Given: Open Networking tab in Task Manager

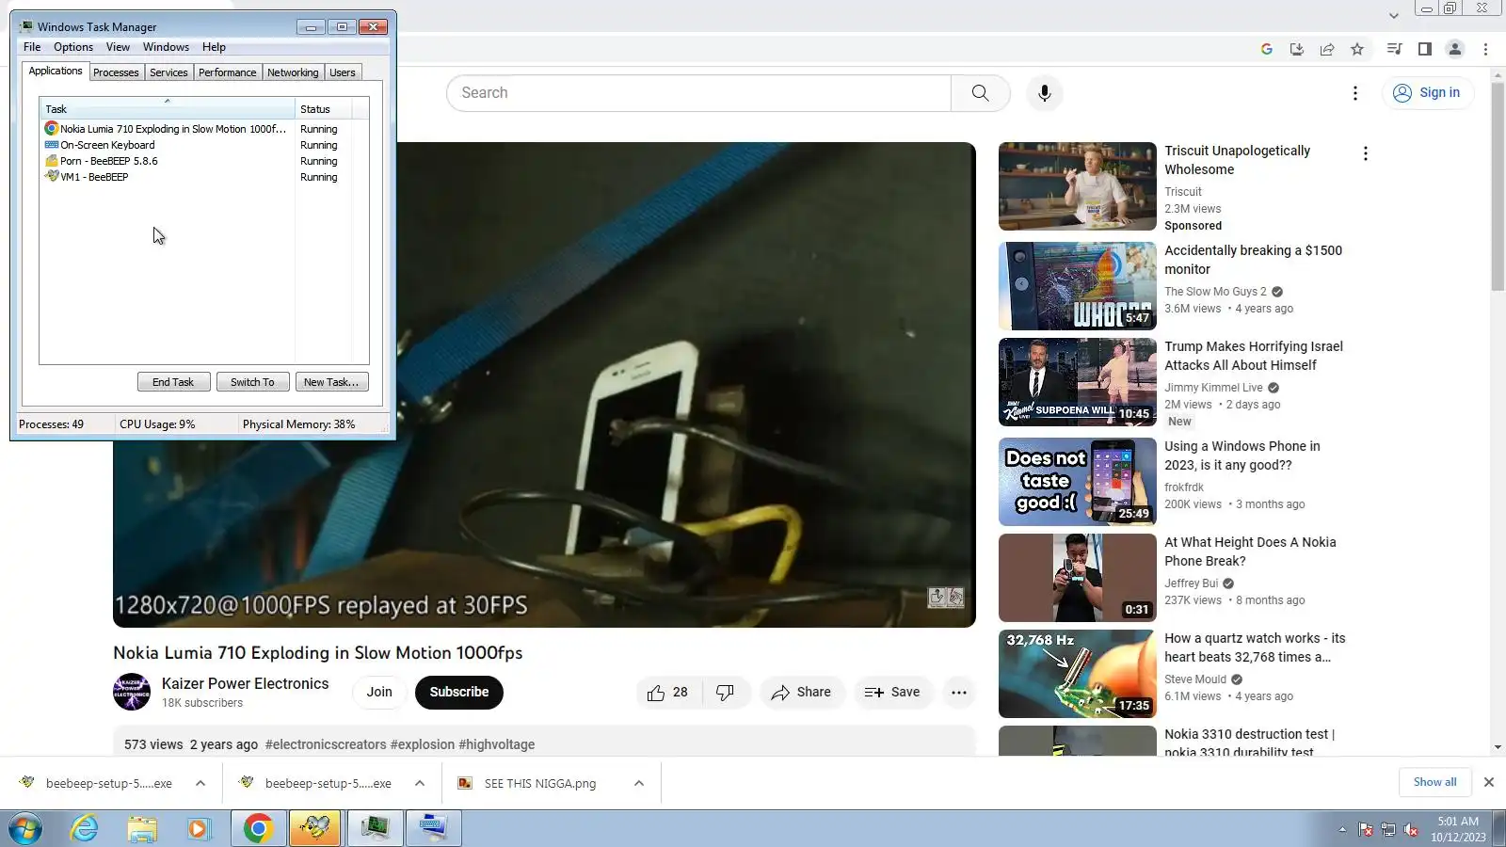Looking at the screenshot, I should pos(293,72).
